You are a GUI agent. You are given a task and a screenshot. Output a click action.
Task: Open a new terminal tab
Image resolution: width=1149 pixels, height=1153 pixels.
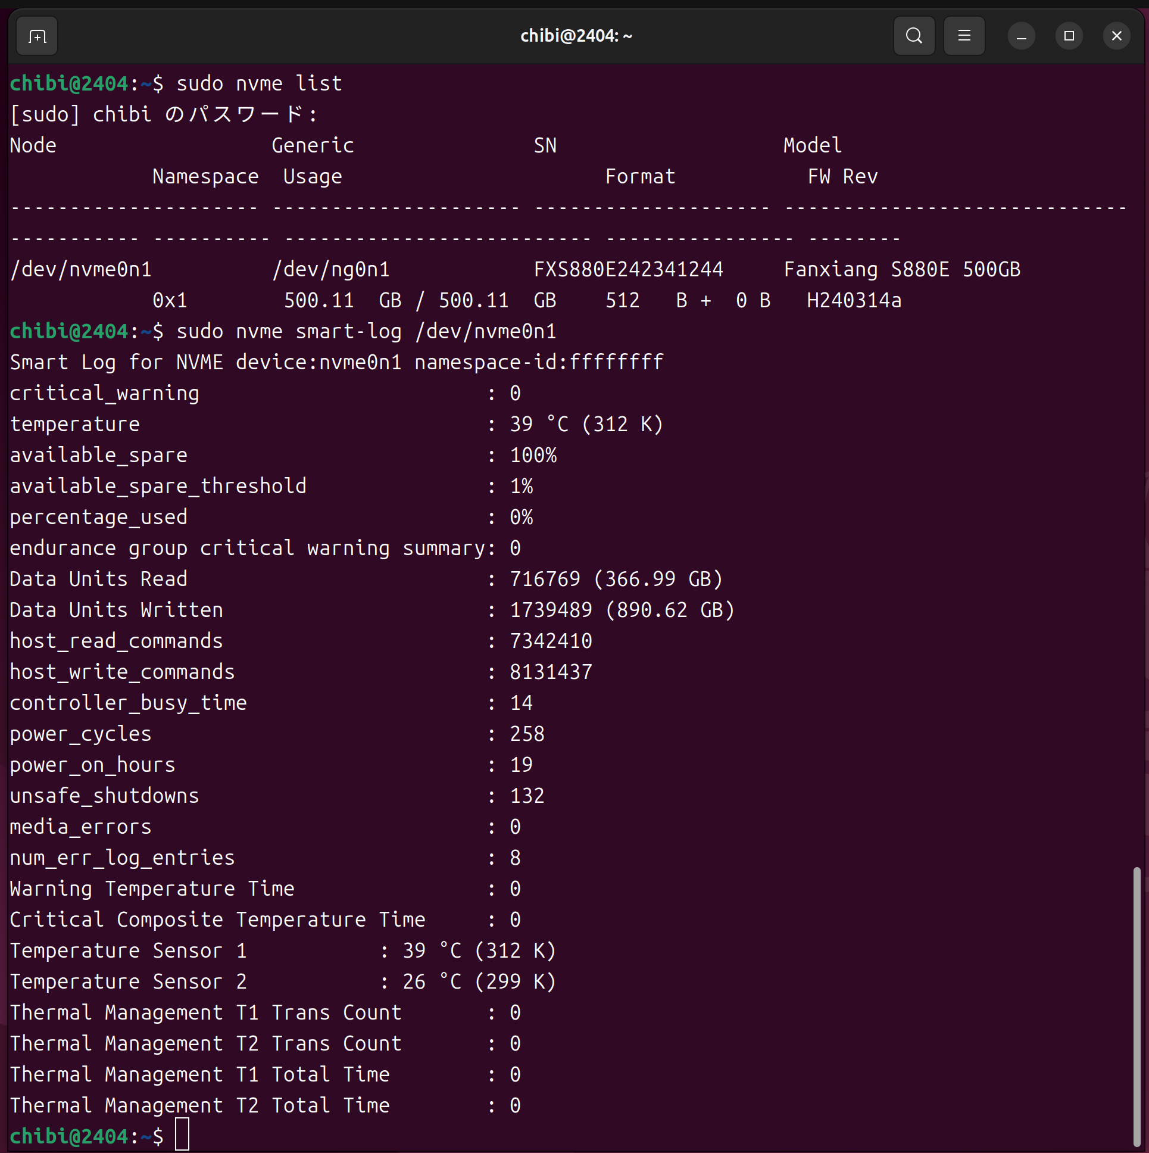37,36
